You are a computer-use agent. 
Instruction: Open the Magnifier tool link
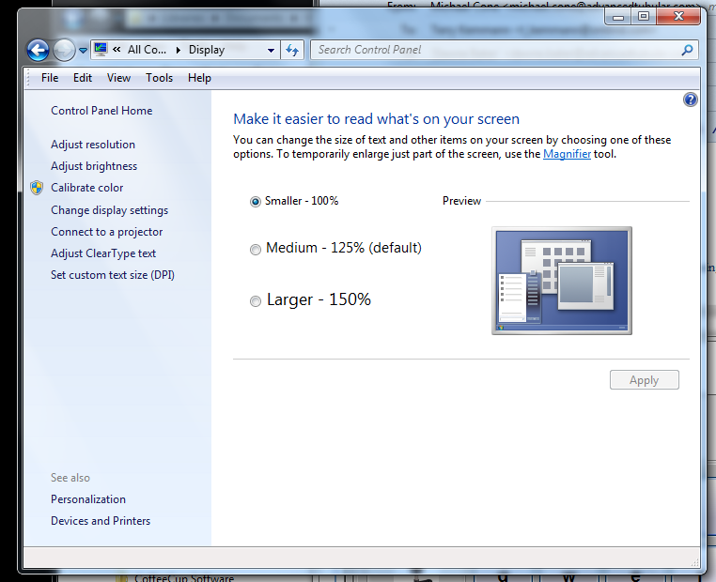(x=567, y=154)
